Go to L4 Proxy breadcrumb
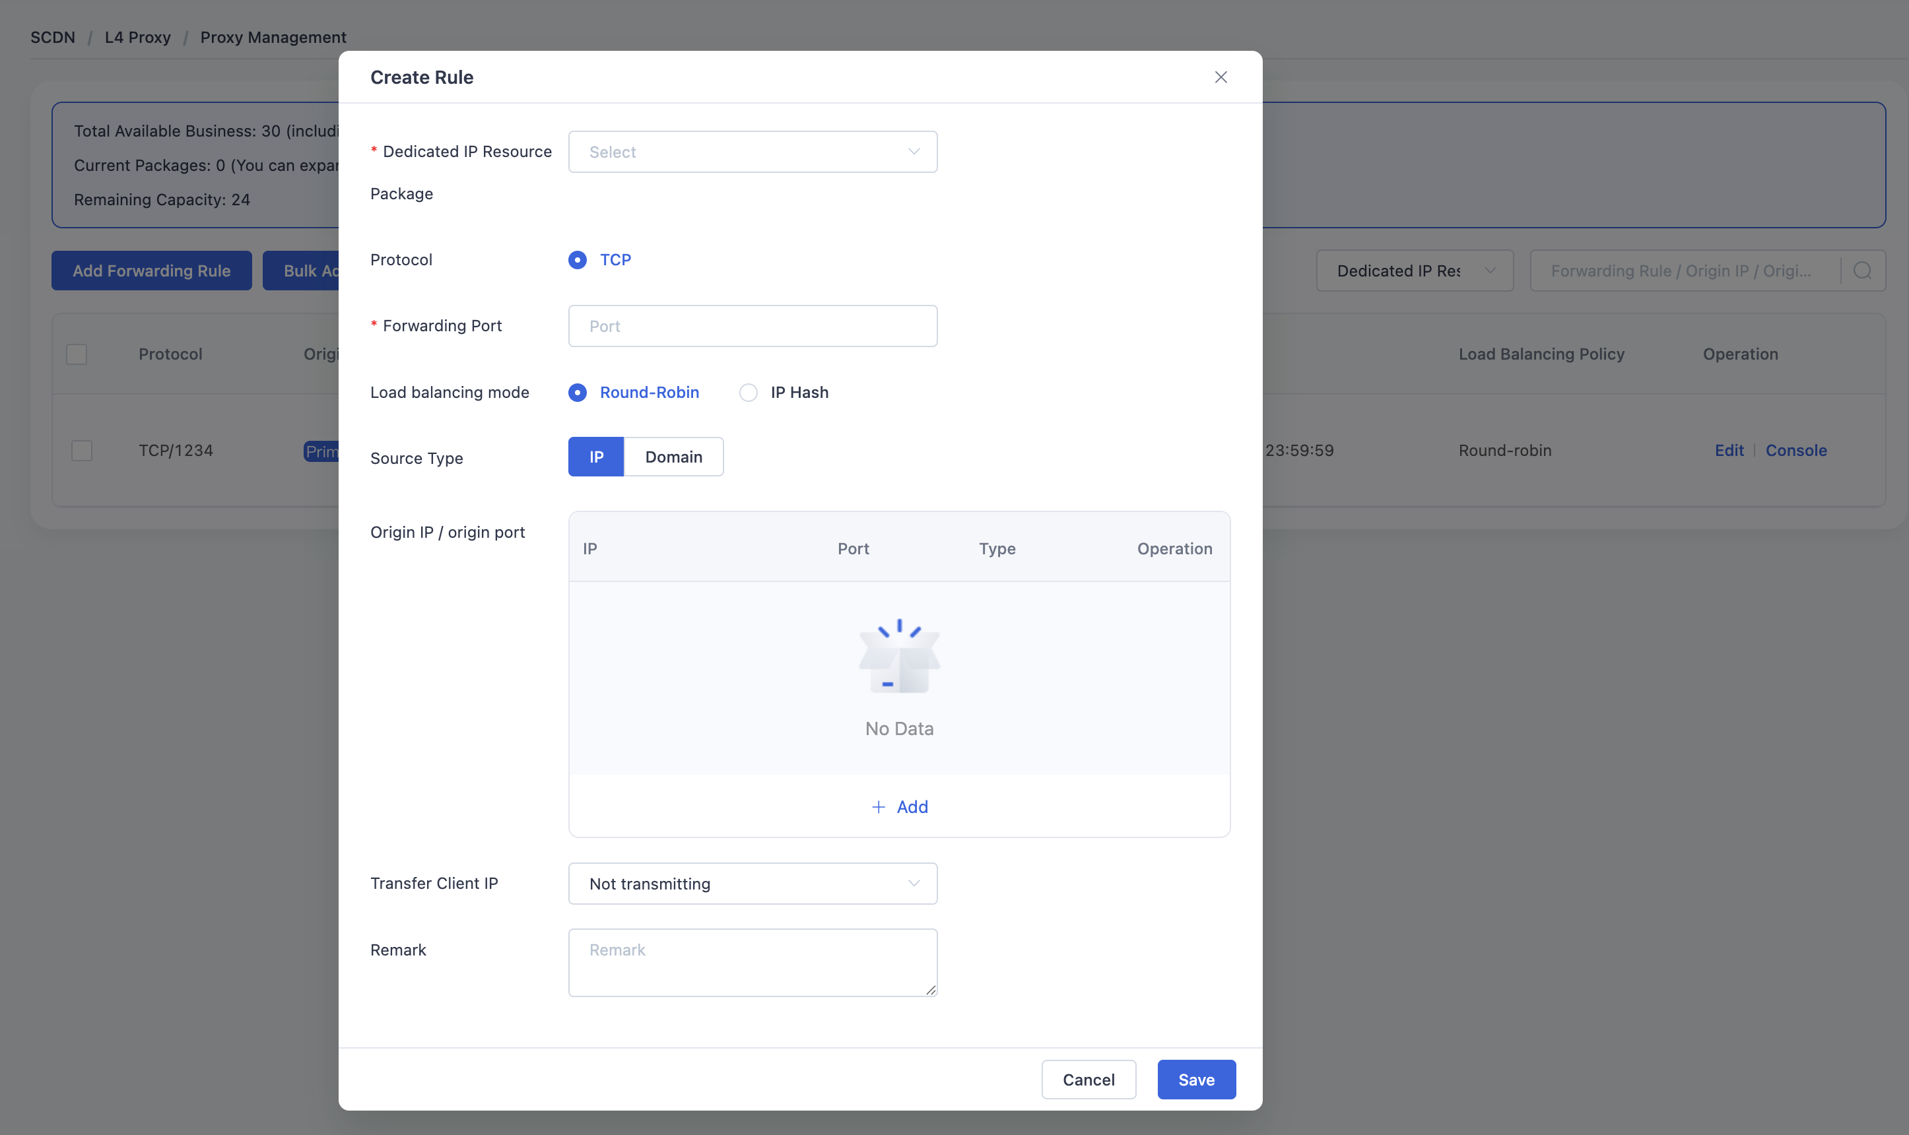Screen dimensions: 1909x1135 [138, 38]
